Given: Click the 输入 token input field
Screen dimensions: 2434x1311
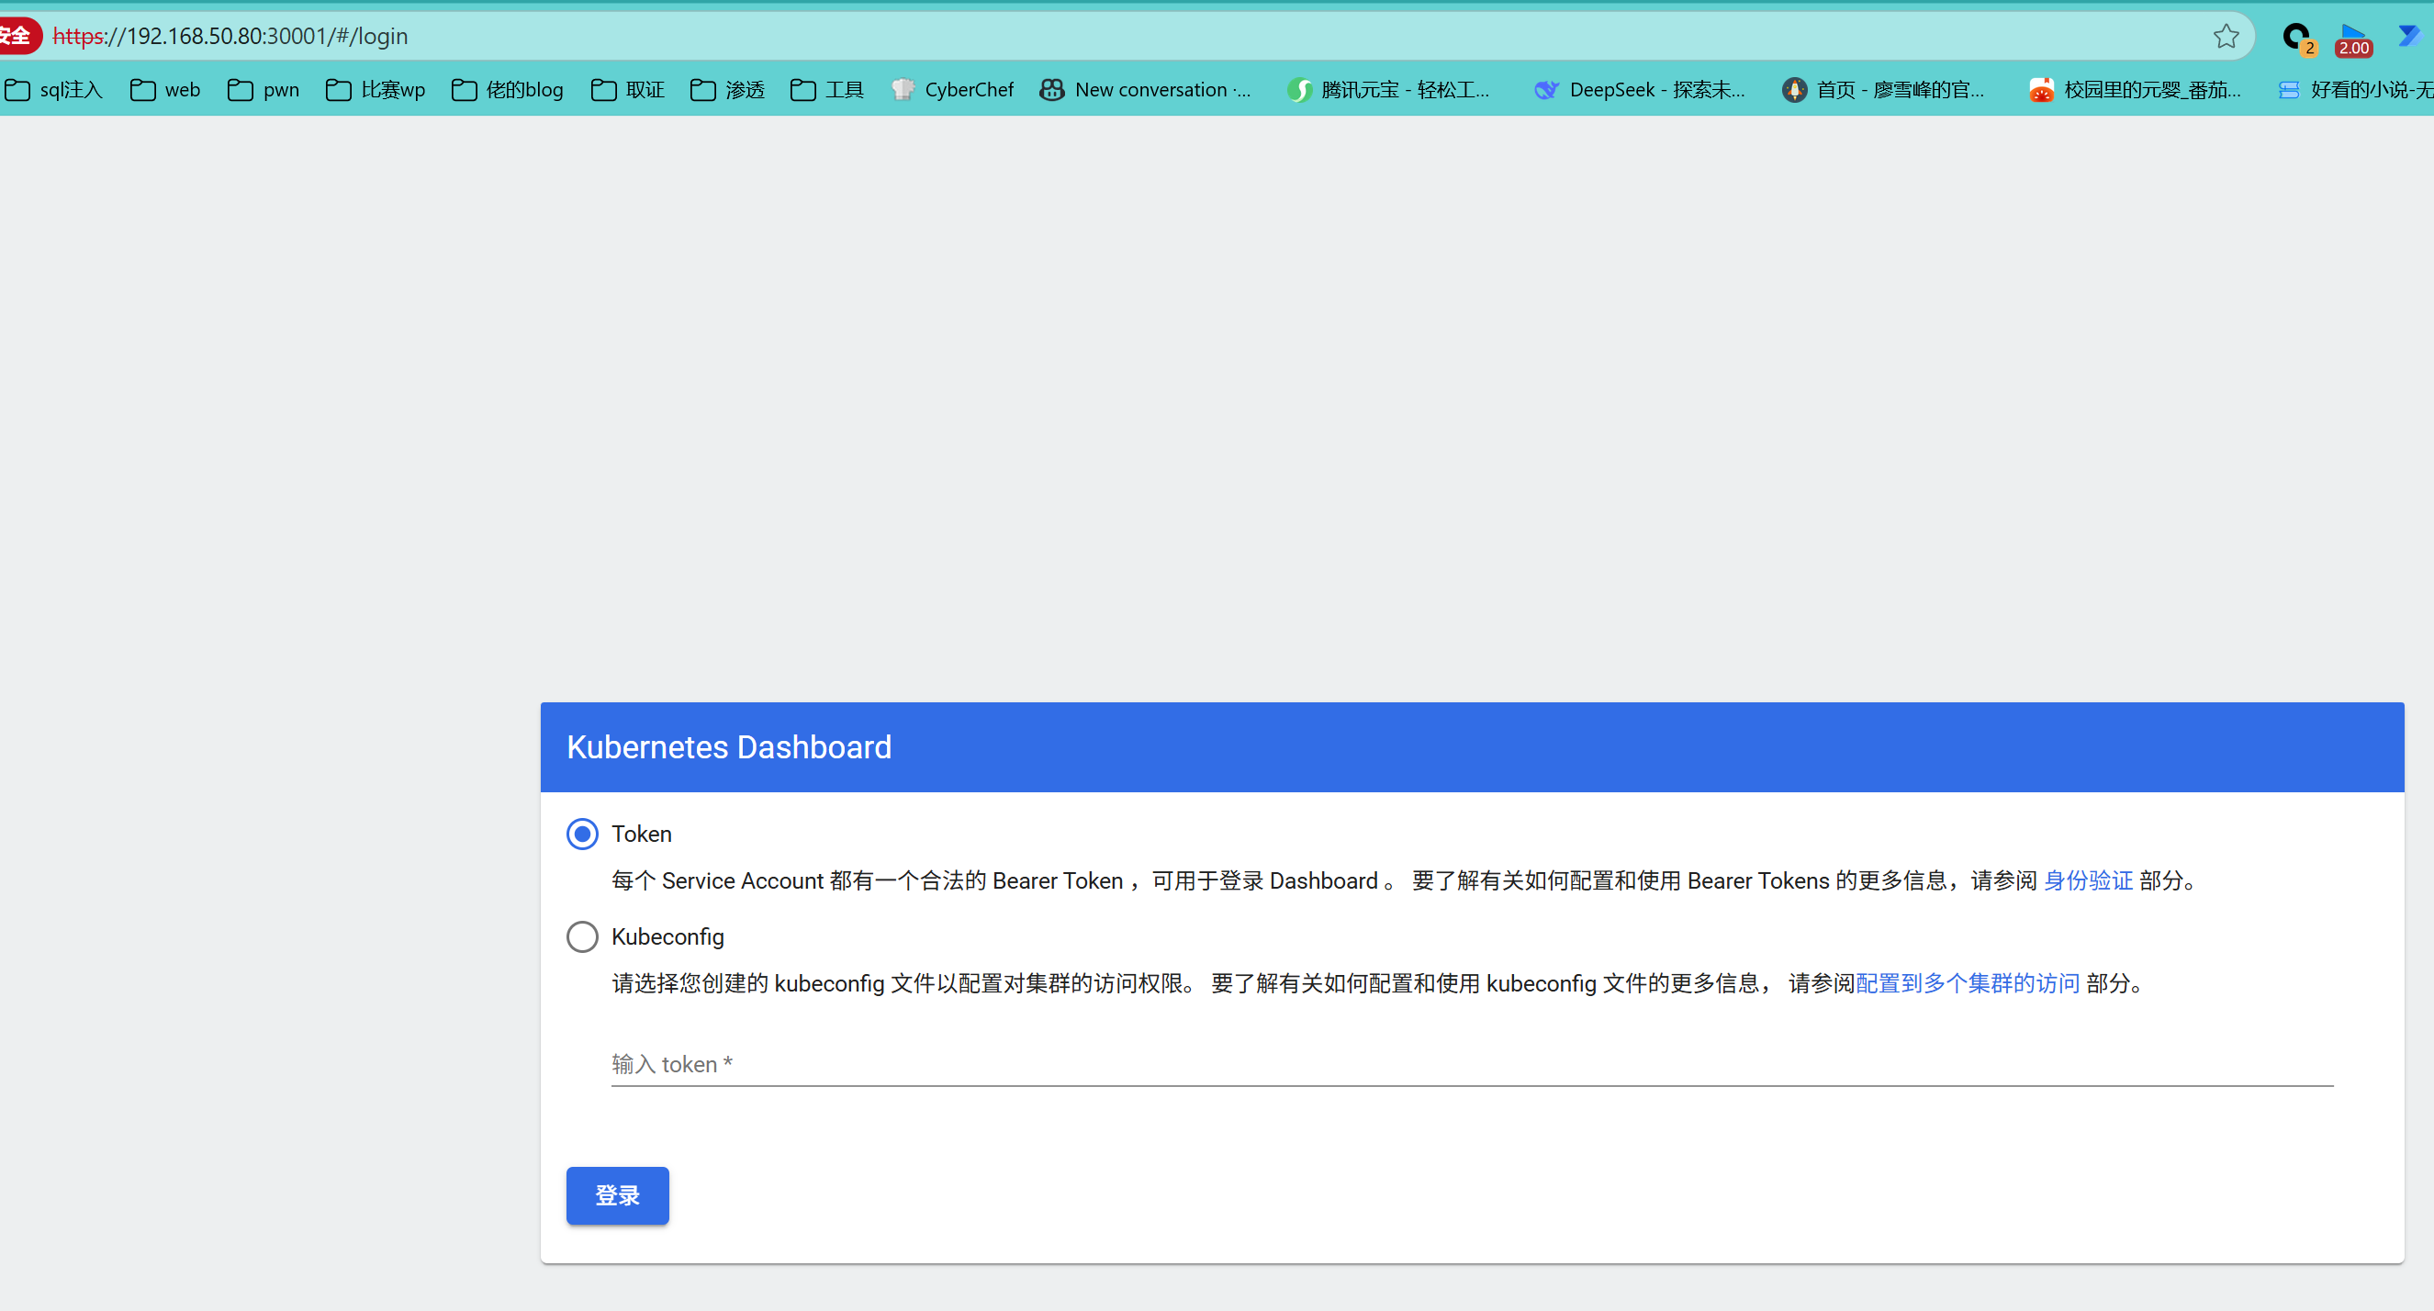Looking at the screenshot, I should point(1470,1064).
